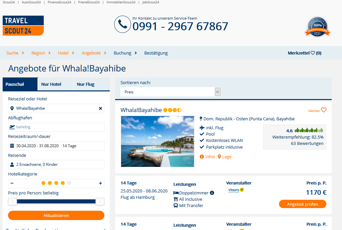Open the Whala!Bayahibe hotel photo
Image resolution: width=342 pixels, height=230 pixels.
158,142
